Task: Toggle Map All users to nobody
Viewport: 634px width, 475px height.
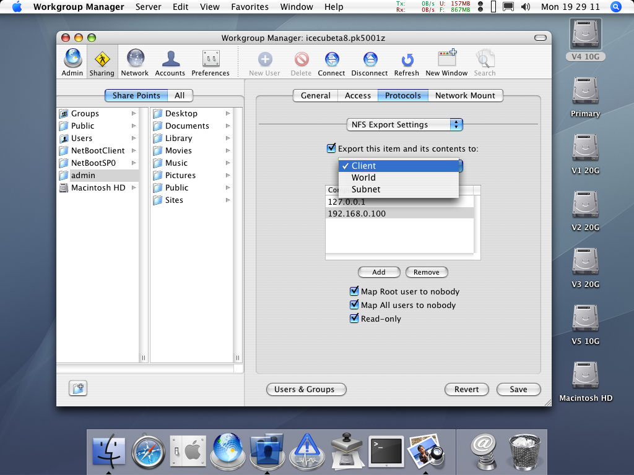Action: click(x=354, y=305)
